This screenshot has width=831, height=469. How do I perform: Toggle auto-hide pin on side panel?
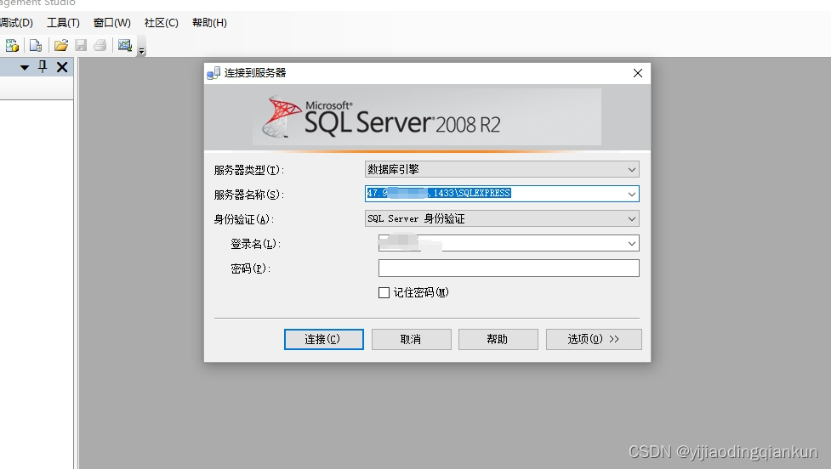pos(43,67)
